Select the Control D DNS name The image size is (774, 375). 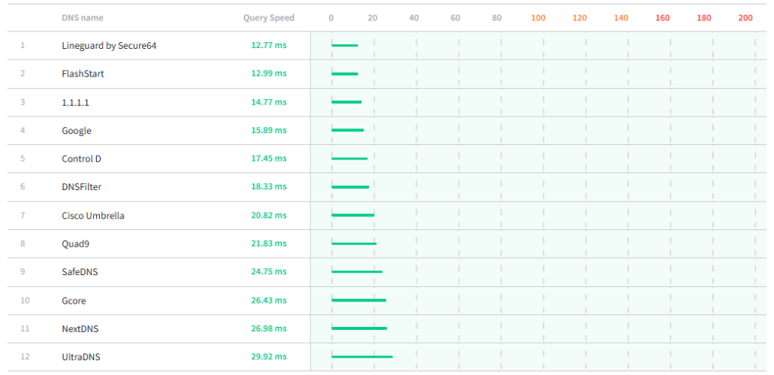point(81,159)
